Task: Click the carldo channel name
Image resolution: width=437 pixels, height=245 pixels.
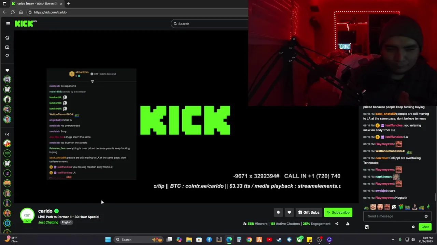Action: coord(45,211)
